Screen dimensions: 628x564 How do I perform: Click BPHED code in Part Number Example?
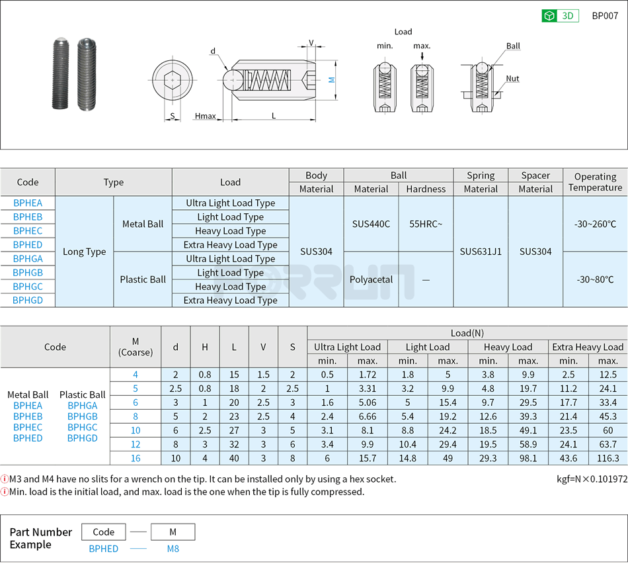(103, 549)
